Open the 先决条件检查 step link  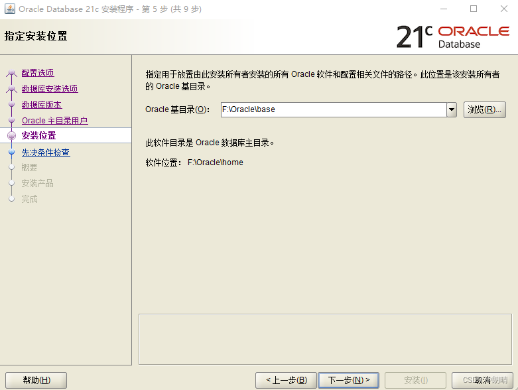(x=46, y=153)
